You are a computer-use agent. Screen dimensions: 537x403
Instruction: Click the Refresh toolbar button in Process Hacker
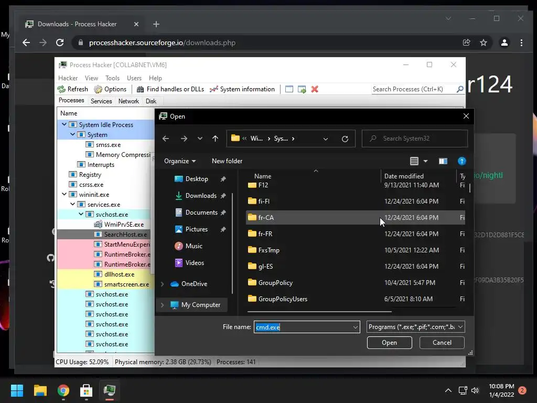(72, 89)
